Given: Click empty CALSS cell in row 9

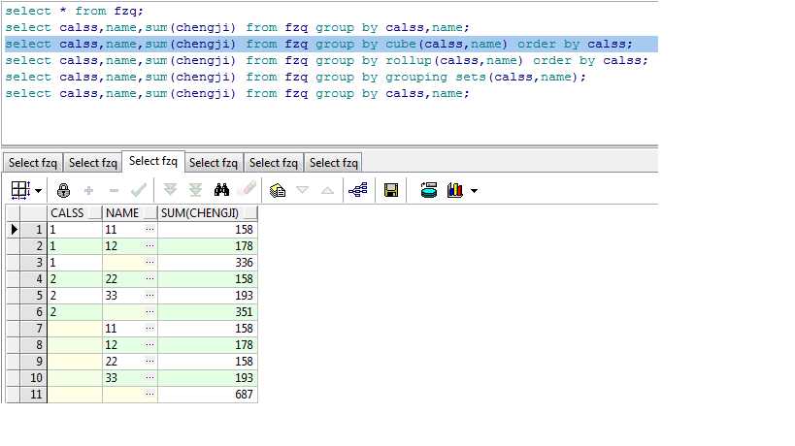Looking at the screenshot, I should tap(75, 361).
